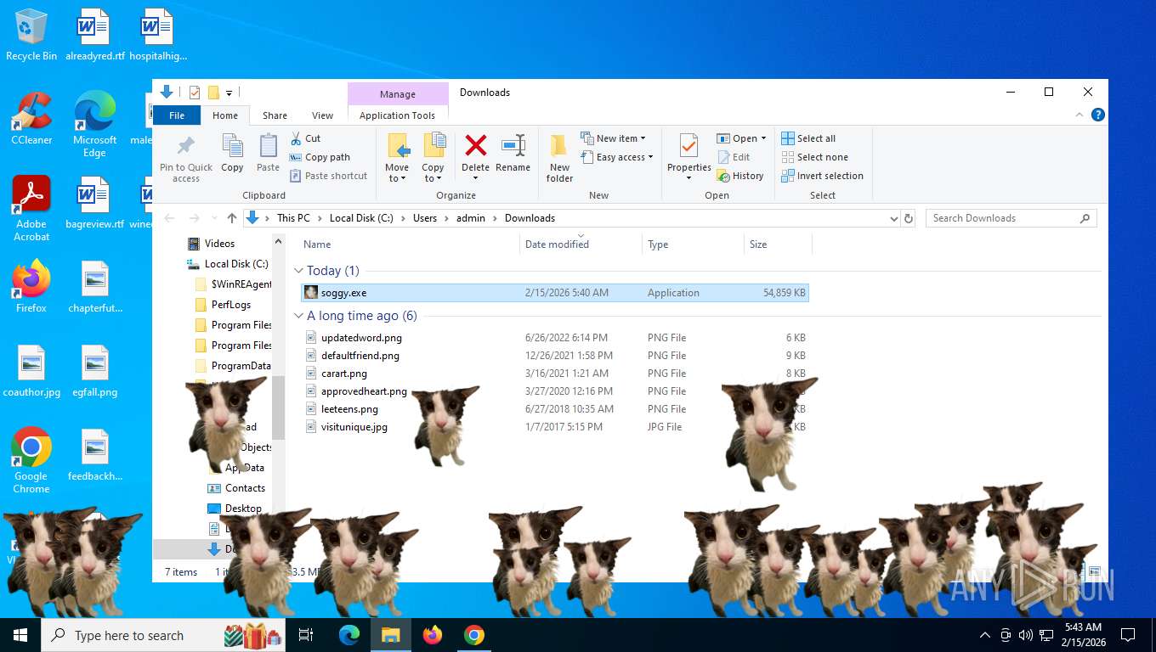Image resolution: width=1156 pixels, height=652 pixels.
Task: Switch to the Share ribbon tab
Action: point(275,115)
